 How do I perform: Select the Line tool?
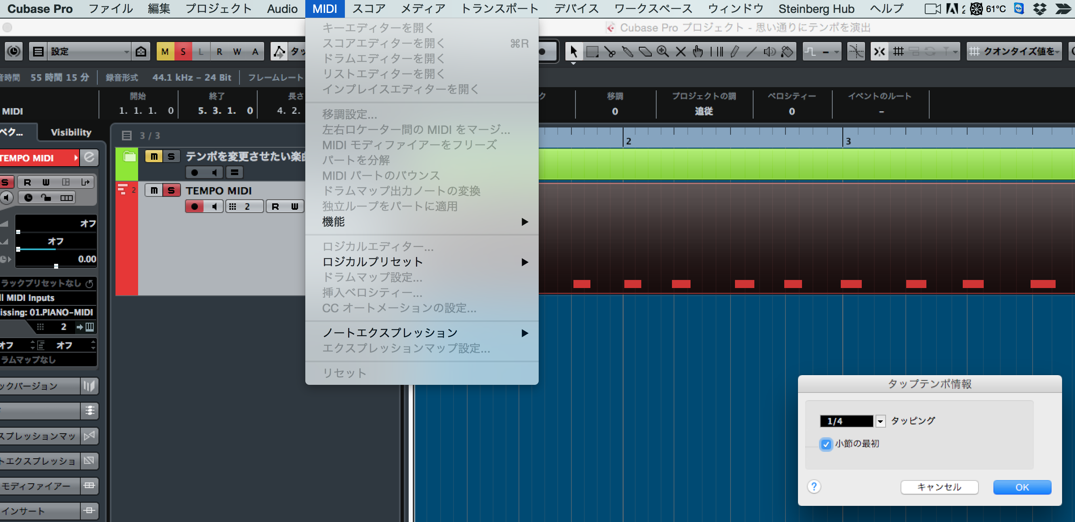[x=752, y=52]
